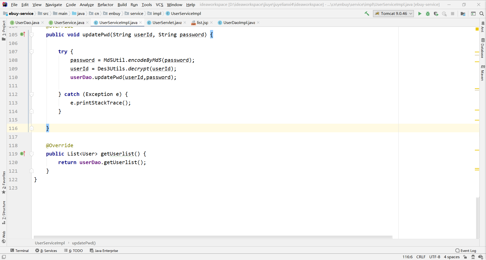Click UserServiceImpl in the bottom breadcrumb
Viewport: 486px width, 260px height.
(50, 243)
